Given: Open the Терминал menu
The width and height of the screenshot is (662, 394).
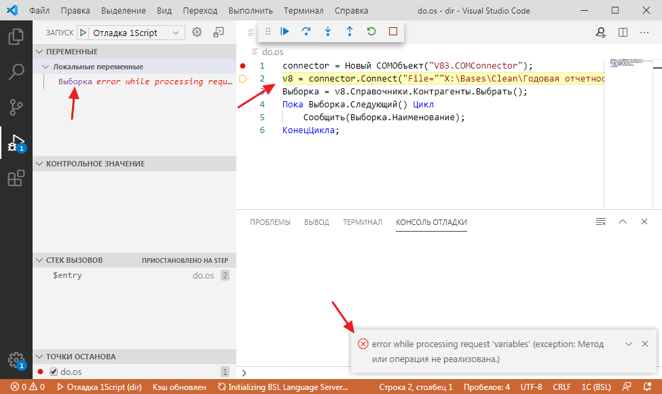Looking at the screenshot, I should [x=303, y=10].
